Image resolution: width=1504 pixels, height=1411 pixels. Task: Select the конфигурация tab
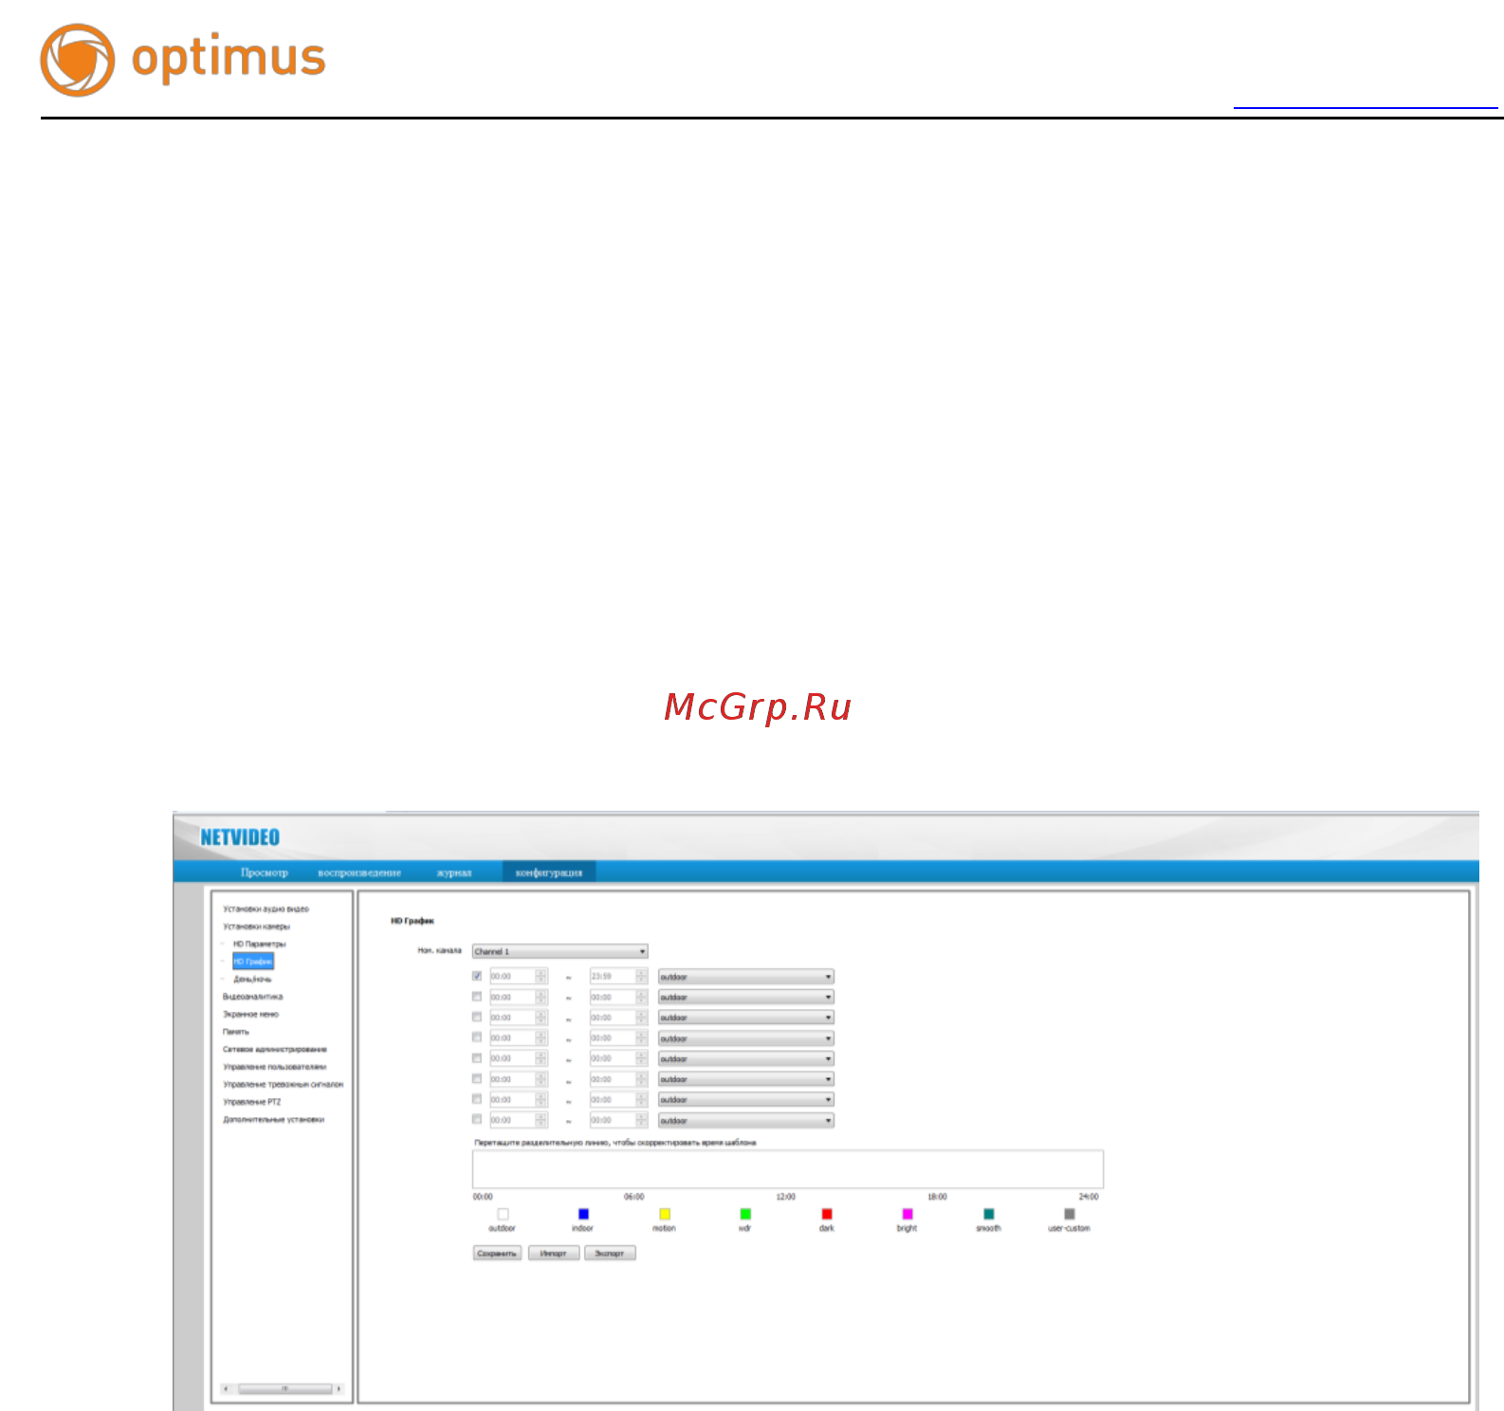(549, 872)
